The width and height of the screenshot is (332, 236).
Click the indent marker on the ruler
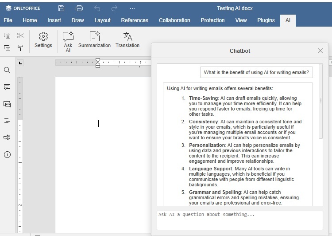point(98,63)
